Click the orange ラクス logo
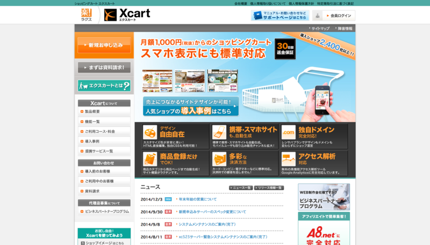The height and width of the screenshot is (245, 430). [x=87, y=15]
